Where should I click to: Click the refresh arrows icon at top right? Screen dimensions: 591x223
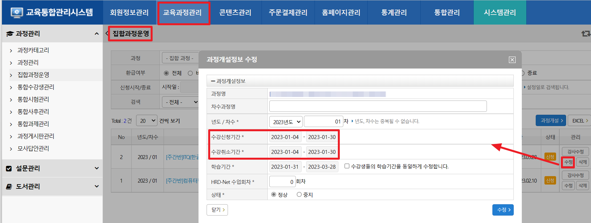tap(586, 34)
